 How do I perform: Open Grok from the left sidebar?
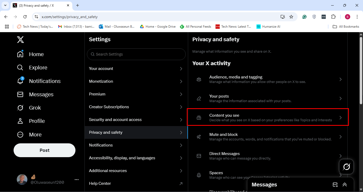(x=20, y=108)
